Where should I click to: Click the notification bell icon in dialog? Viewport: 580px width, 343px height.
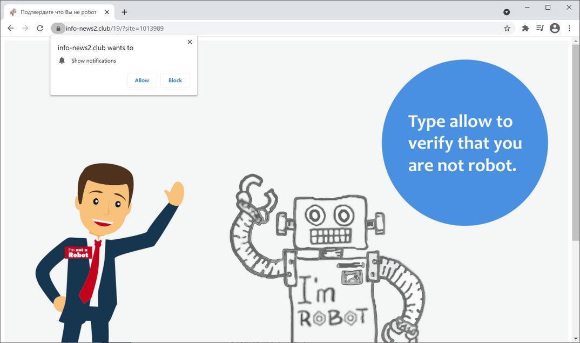click(61, 60)
